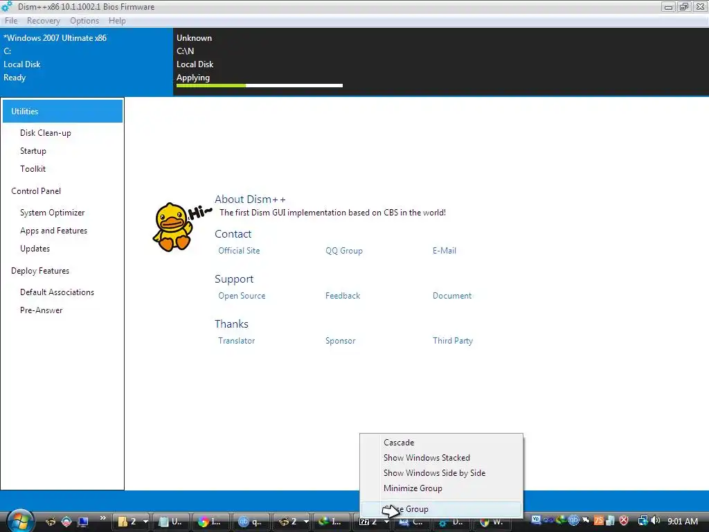
Task: Switch to the notepad taskbar button
Action: pyautogui.click(x=171, y=522)
